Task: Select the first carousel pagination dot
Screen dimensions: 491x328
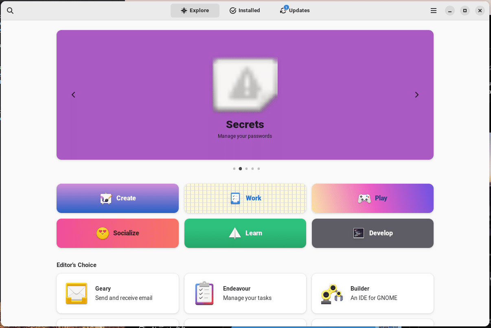Action: coord(234,168)
